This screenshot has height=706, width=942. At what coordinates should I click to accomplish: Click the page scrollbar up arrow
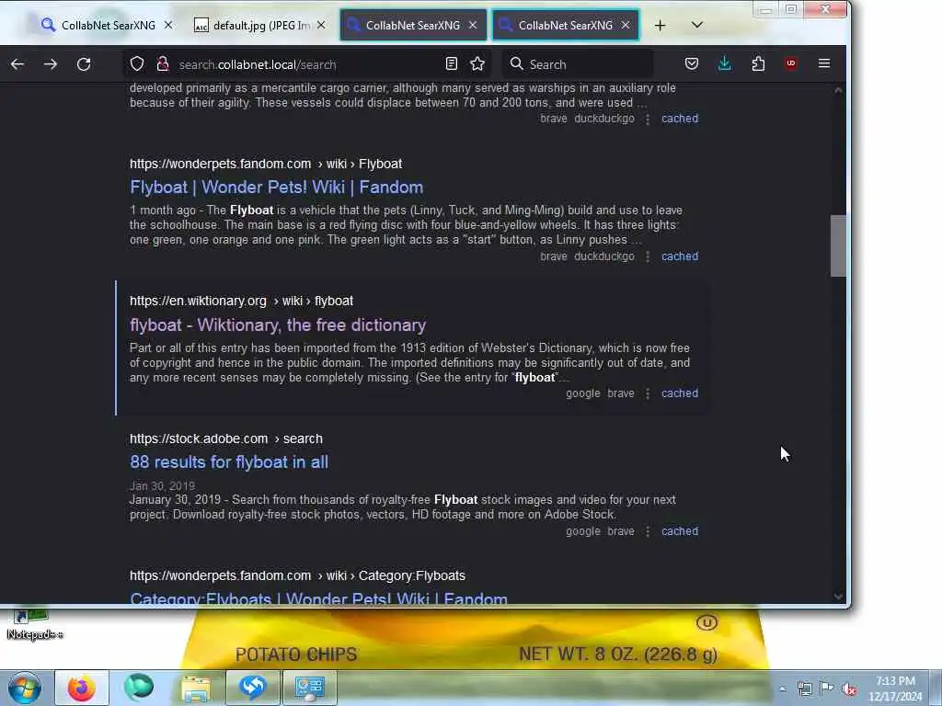(x=838, y=90)
